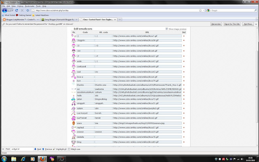Image resolution: width=259 pixels, height=162 pixels.
Task: Click the URL address bar field
Action: click(116, 11)
